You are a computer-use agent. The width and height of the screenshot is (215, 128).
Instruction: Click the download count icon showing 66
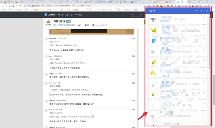[85, 25]
